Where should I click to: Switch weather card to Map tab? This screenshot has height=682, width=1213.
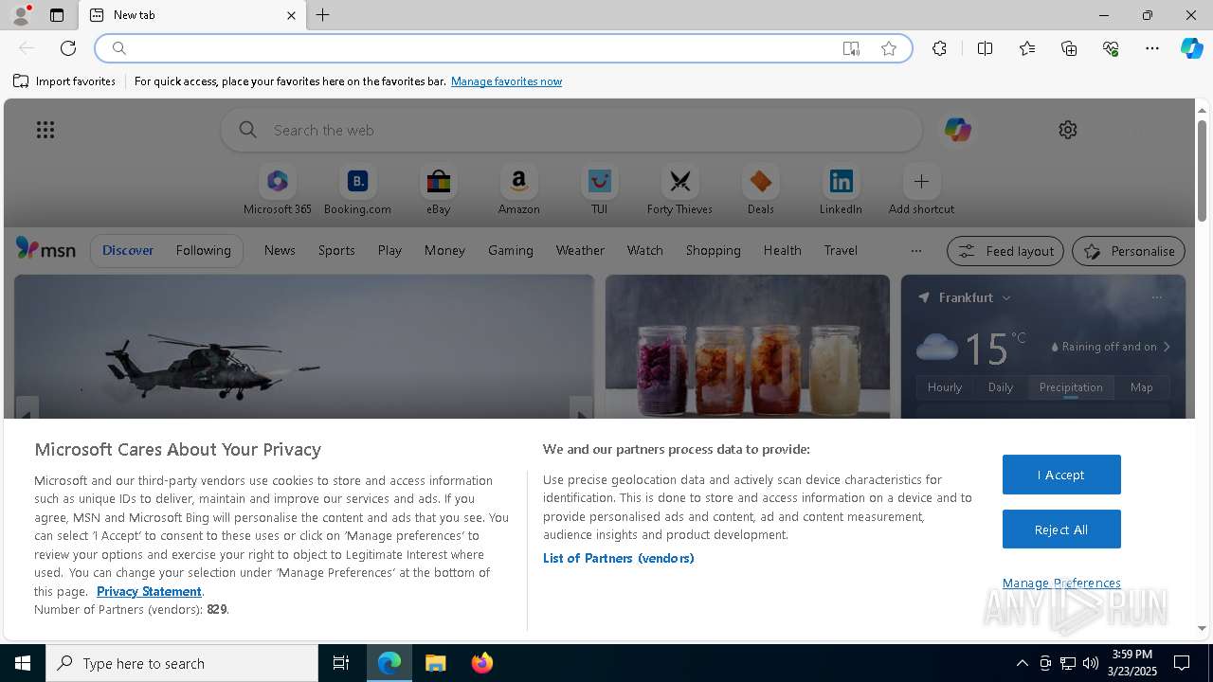pos(1142,387)
